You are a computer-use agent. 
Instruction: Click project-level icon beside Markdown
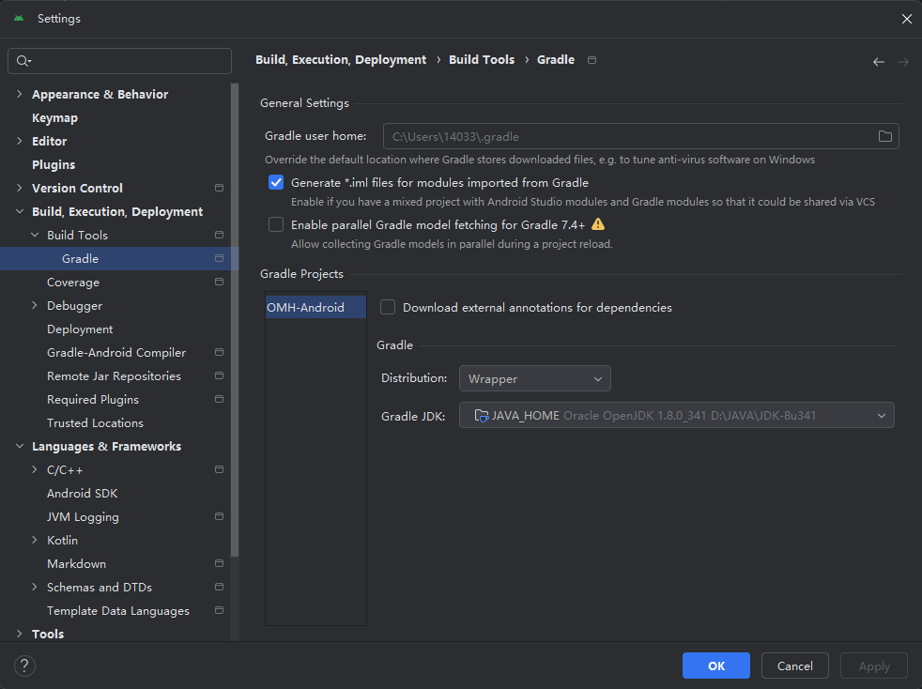point(220,564)
